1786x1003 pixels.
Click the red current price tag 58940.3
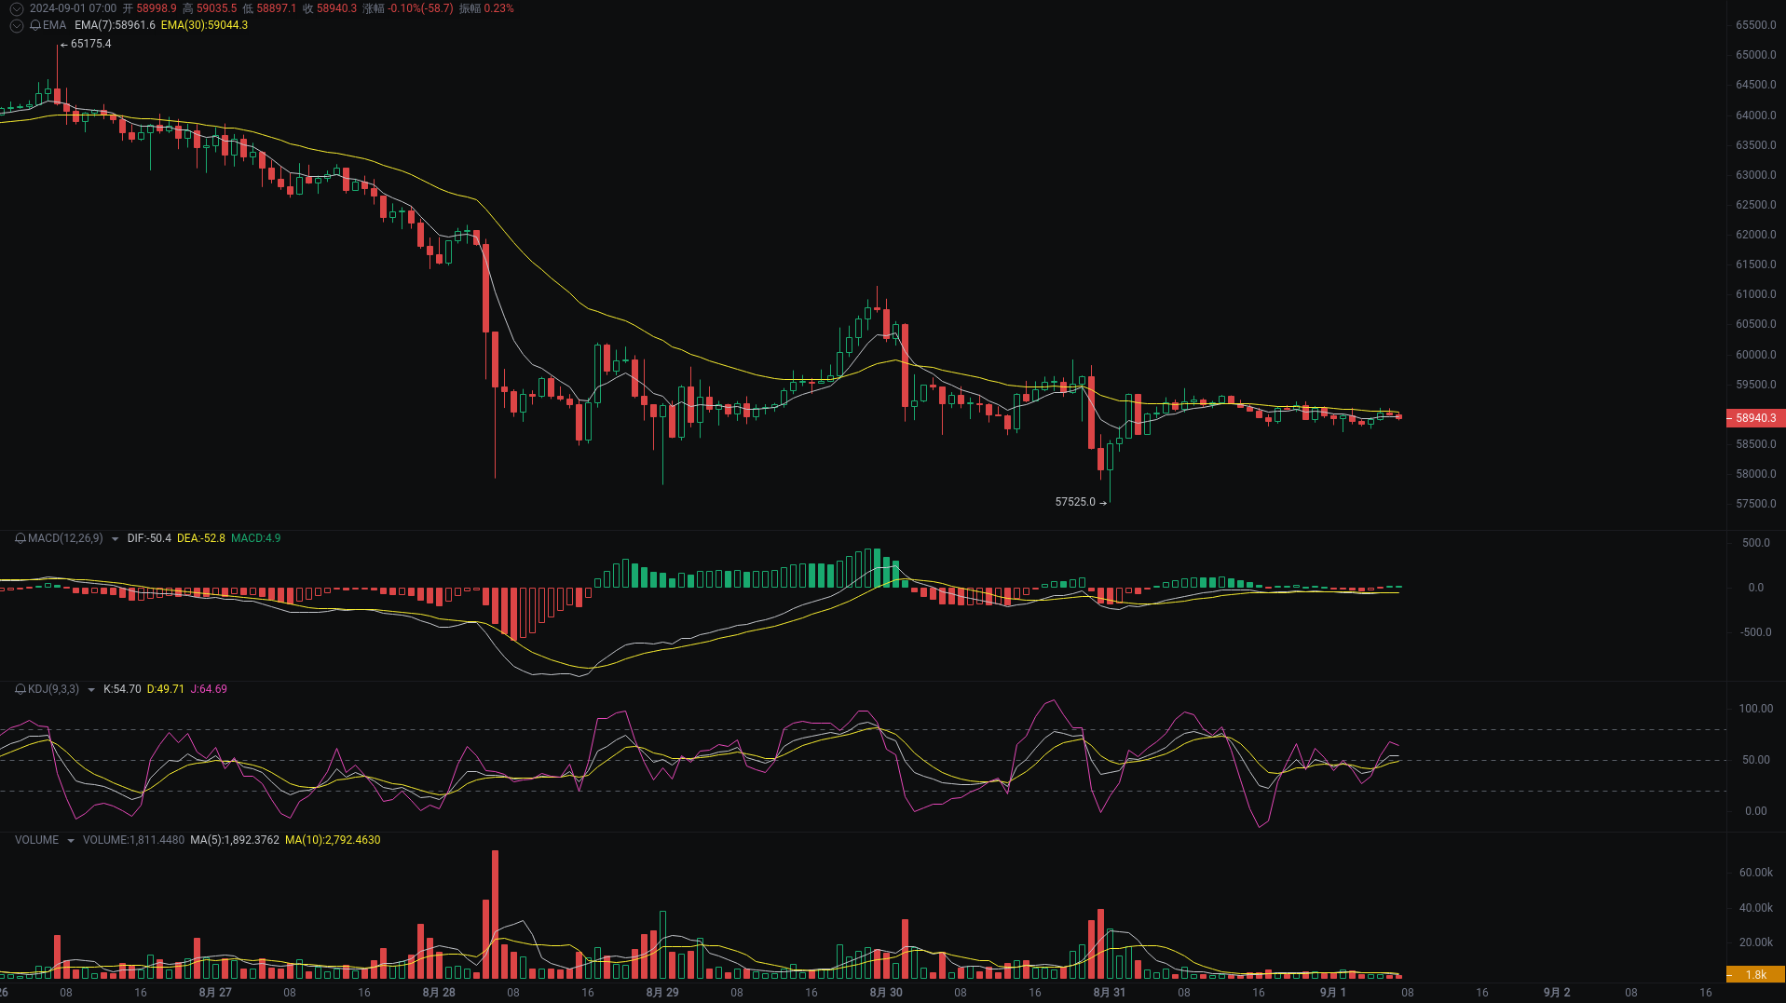[1755, 418]
